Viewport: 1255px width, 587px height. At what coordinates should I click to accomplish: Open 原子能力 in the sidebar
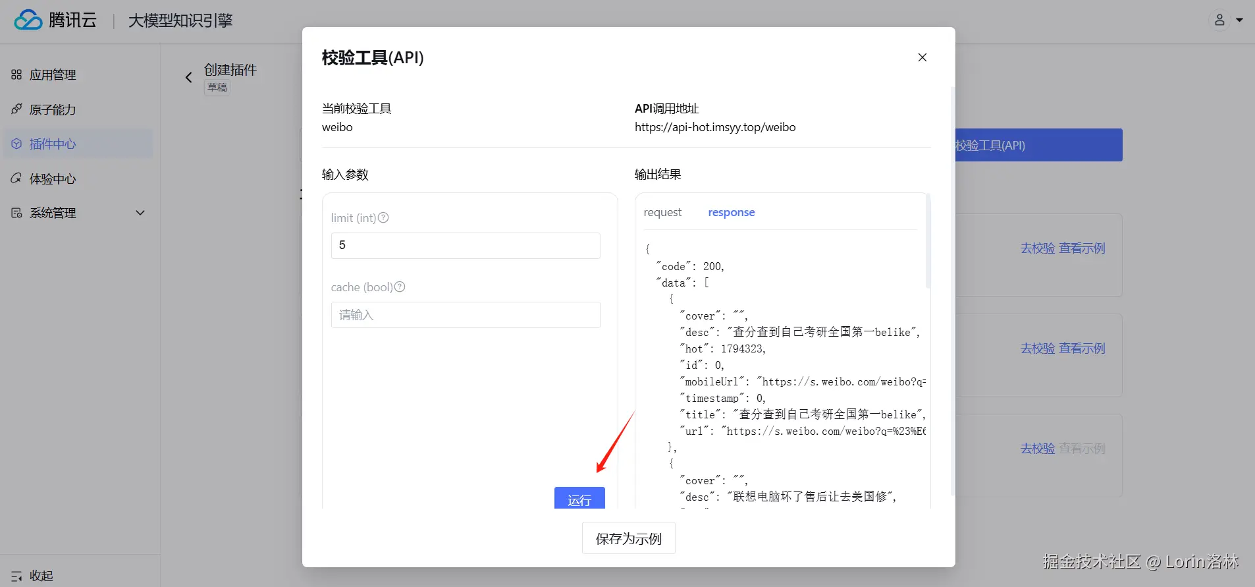[53, 110]
